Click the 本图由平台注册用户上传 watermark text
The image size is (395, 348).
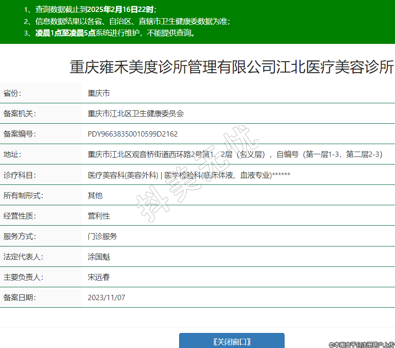361,344
